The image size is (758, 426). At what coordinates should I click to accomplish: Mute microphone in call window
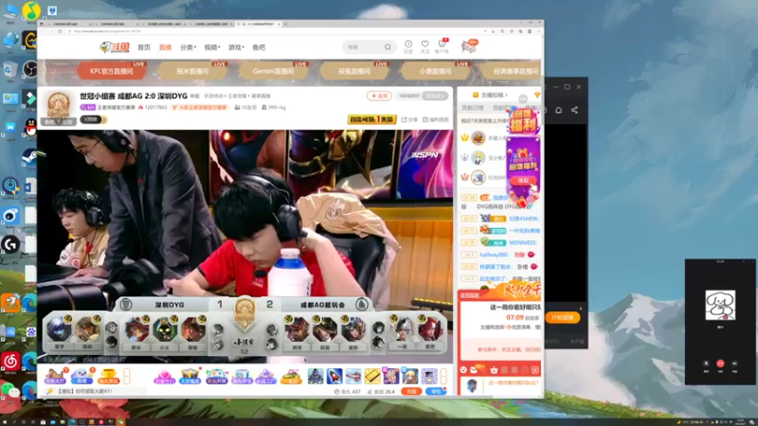click(706, 364)
